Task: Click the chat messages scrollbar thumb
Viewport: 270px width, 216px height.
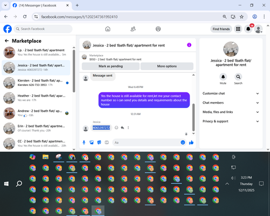Action: (x=193, y=117)
